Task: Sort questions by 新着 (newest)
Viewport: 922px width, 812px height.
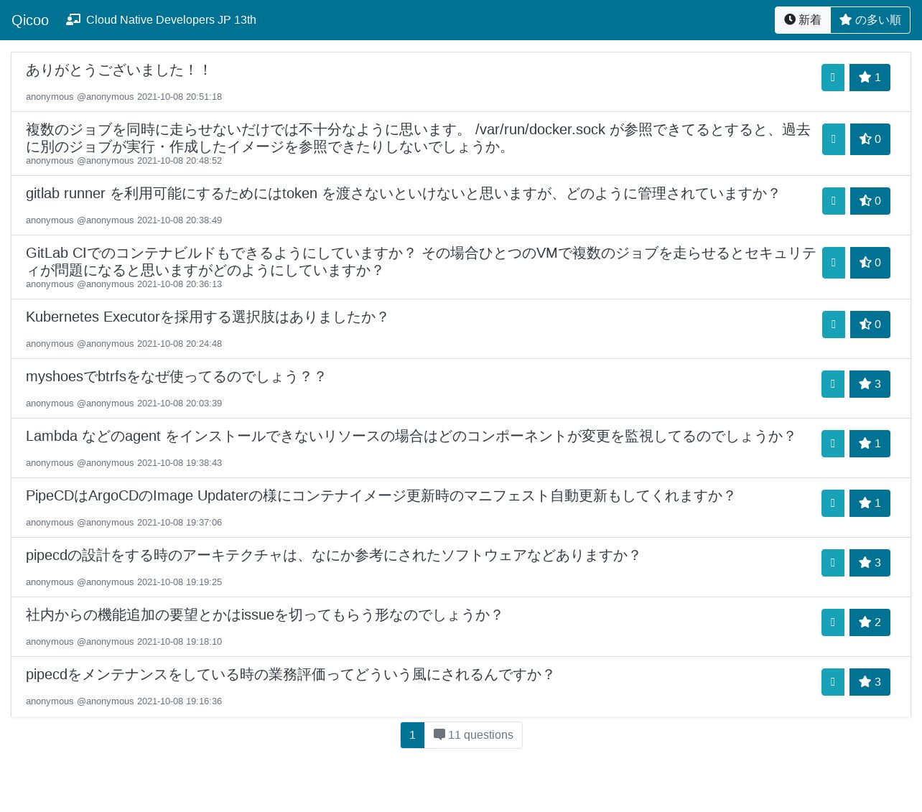Action: click(x=803, y=20)
